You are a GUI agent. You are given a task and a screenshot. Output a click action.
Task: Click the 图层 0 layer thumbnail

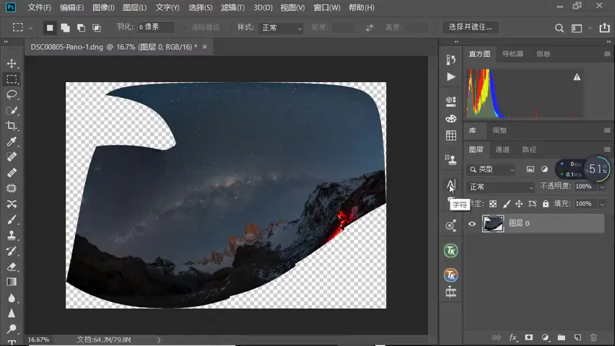click(492, 223)
